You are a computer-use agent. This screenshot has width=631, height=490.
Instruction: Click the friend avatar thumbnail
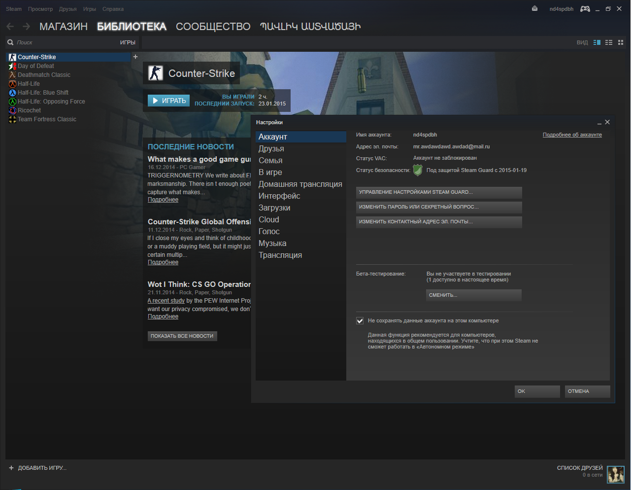[x=616, y=474]
